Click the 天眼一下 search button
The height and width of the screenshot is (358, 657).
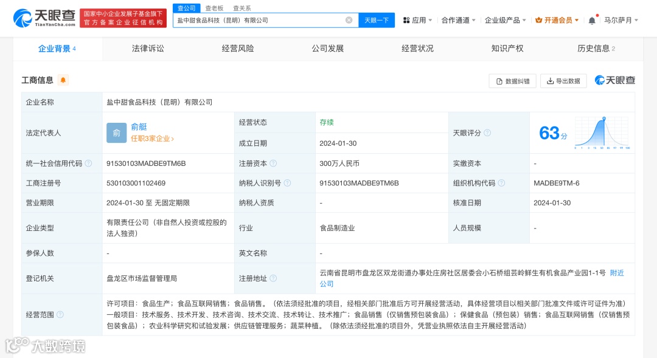tap(377, 20)
